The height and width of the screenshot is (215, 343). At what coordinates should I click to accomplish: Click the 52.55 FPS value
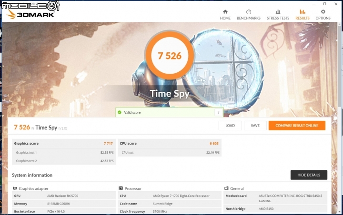pos(107,153)
